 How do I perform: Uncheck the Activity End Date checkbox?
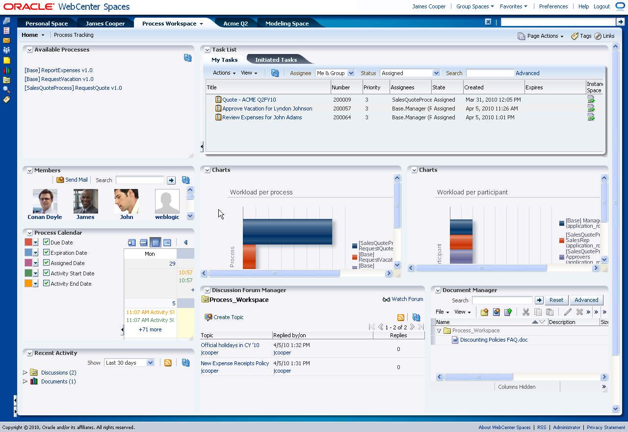(46, 283)
